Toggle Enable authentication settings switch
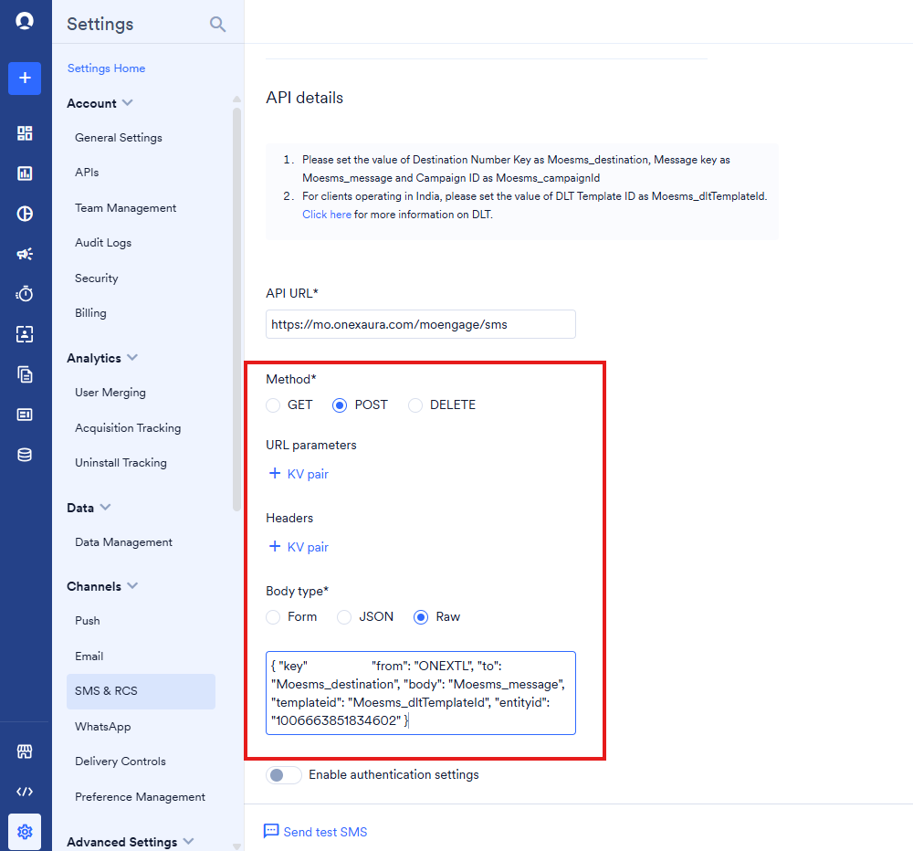Image resolution: width=913 pixels, height=851 pixels. pyautogui.click(x=284, y=775)
